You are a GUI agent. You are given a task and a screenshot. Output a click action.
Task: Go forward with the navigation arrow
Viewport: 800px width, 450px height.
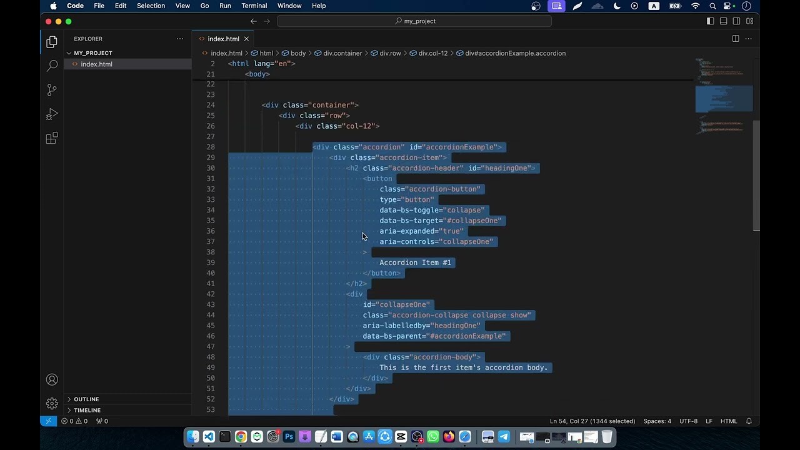(267, 21)
